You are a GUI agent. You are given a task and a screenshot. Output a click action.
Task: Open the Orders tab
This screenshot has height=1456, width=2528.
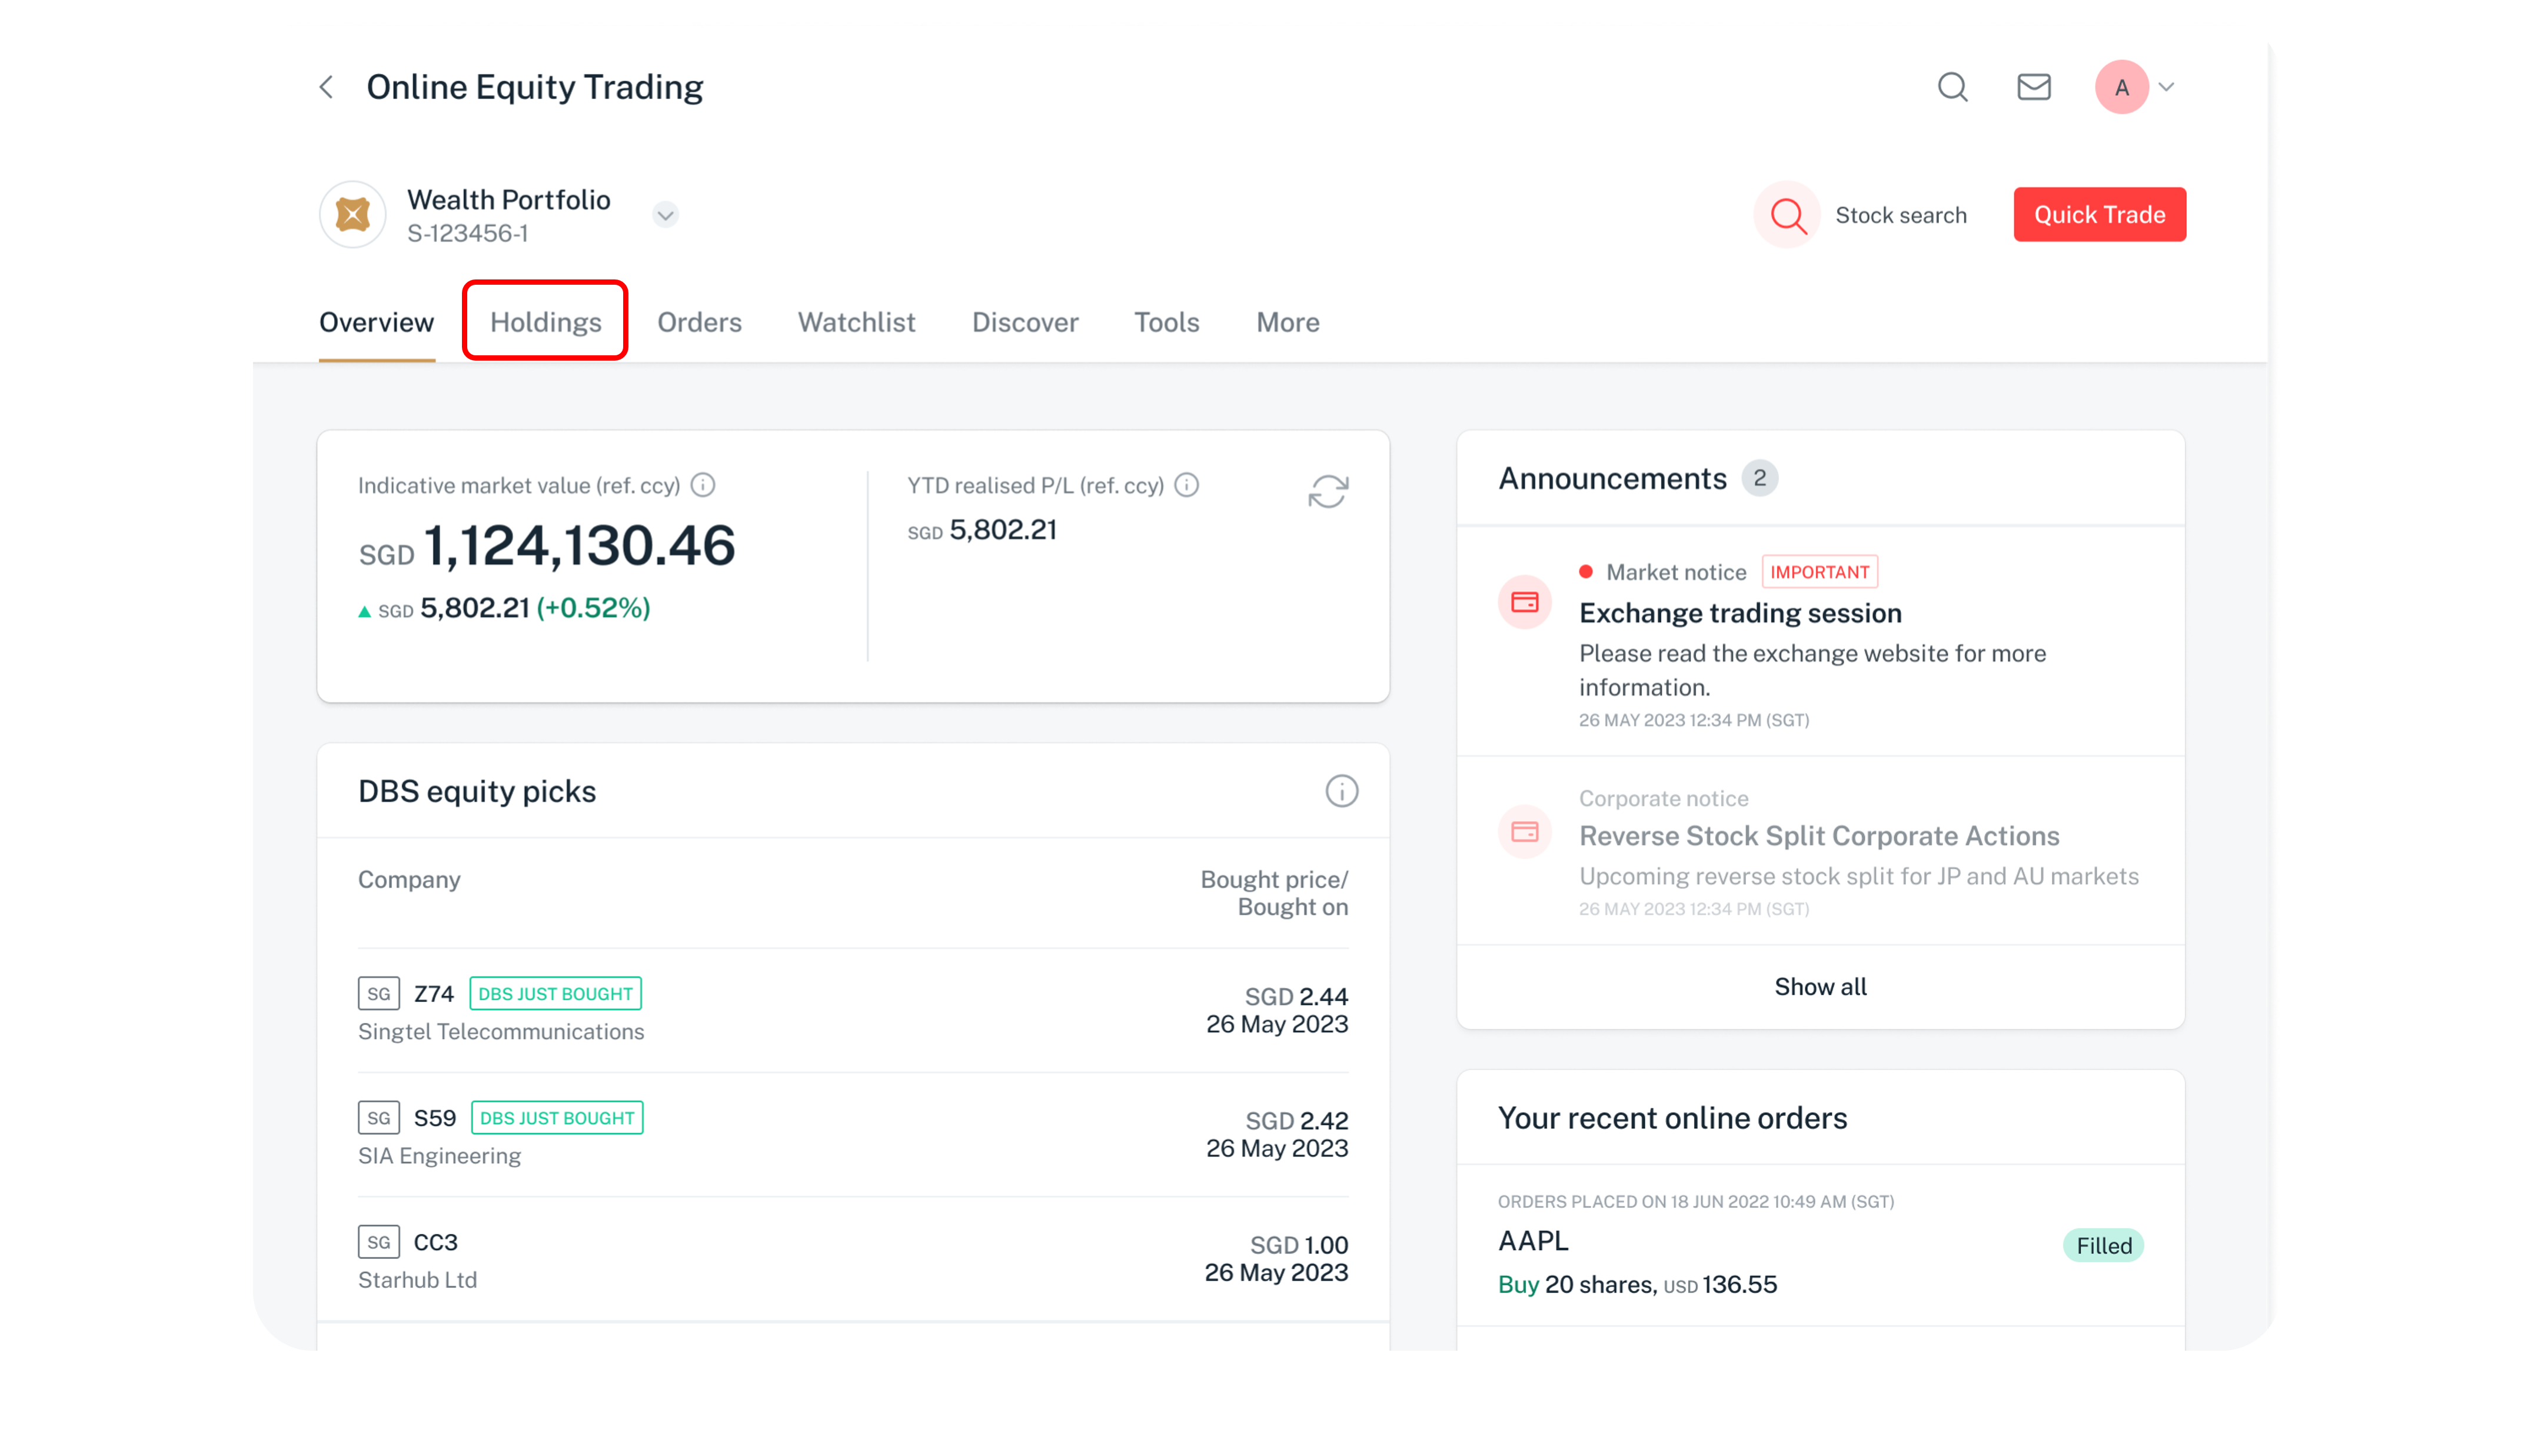pos(699,322)
